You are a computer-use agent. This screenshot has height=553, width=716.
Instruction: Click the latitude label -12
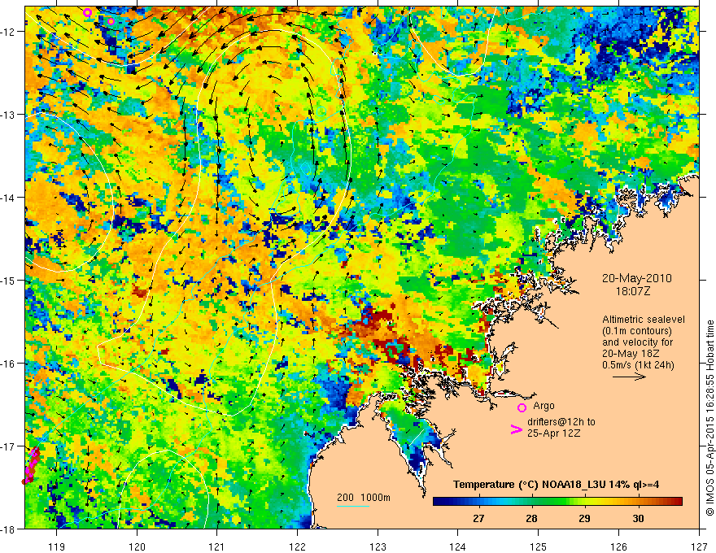9,32
